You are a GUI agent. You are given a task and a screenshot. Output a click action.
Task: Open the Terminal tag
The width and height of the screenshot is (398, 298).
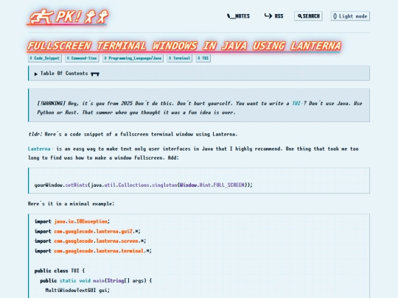[x=179, y=58]
